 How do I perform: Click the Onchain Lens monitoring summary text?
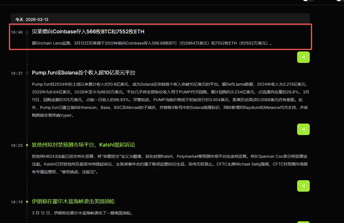click(x=152, y=43)
